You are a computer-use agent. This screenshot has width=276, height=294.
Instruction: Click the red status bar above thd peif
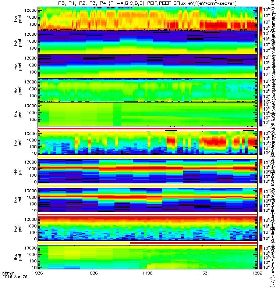[x=148, y=214]
